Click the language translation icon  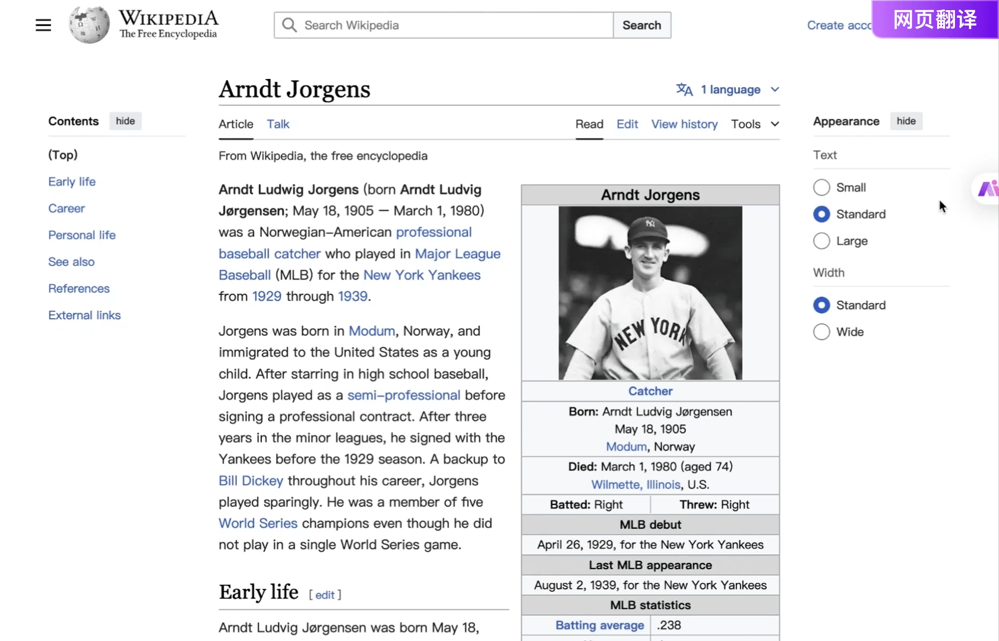[684, 90]
